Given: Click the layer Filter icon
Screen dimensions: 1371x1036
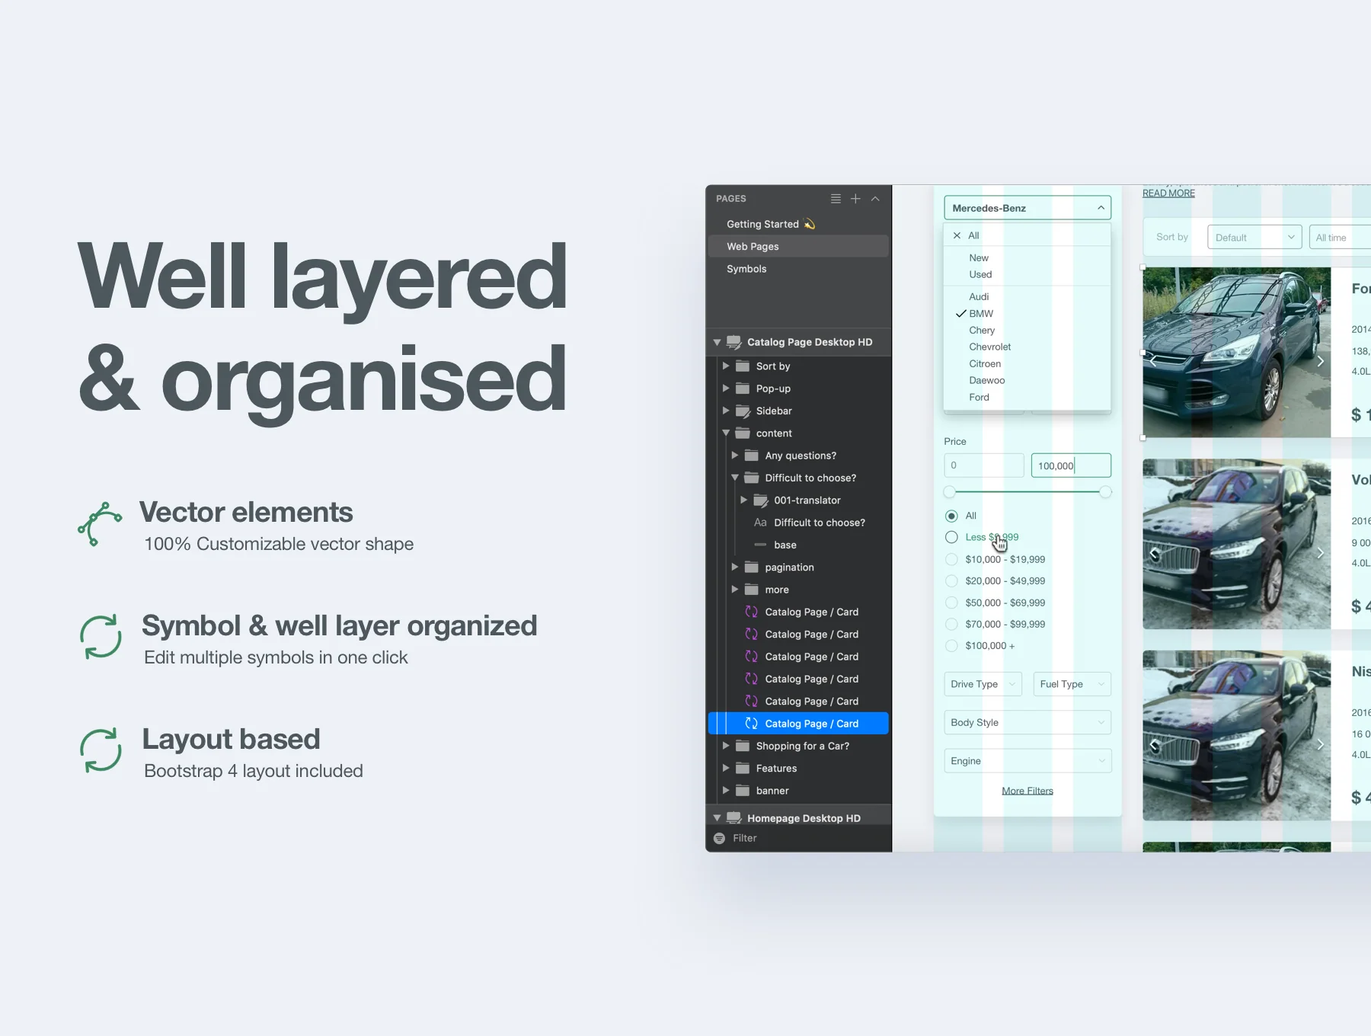Looking at the screenshot, I should [x=719, y=838].
